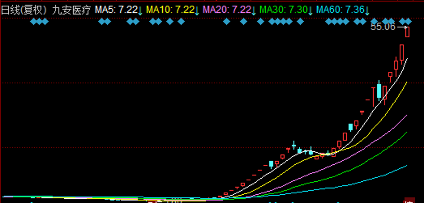Select the down arrow beside MA30 7.30
This screenshot has height=203, width=424.
pos(310,11)
